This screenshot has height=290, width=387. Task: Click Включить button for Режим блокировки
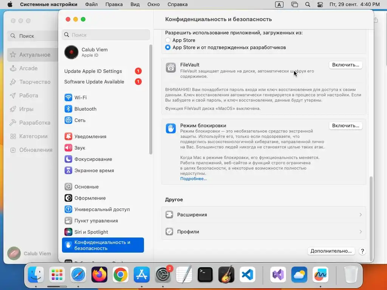[x=345, y=126]
